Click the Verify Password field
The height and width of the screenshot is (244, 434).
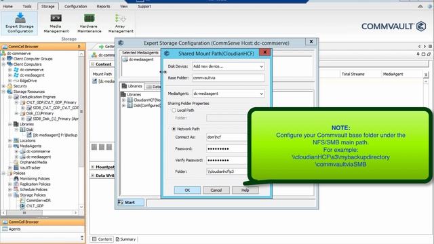[227, 160]
